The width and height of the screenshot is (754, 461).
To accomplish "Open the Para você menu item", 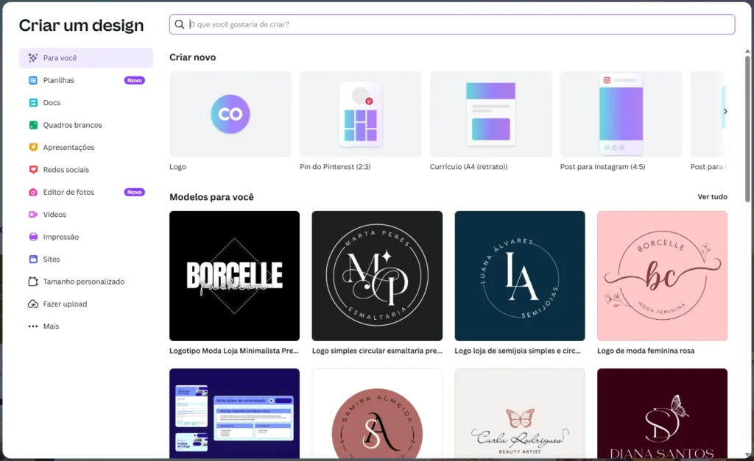I will (x=86, y=58).
